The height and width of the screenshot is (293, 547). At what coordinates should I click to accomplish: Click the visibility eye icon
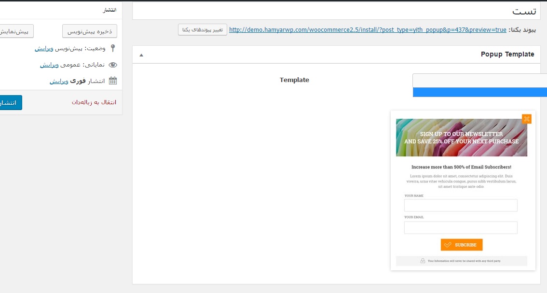click(113, 65)
